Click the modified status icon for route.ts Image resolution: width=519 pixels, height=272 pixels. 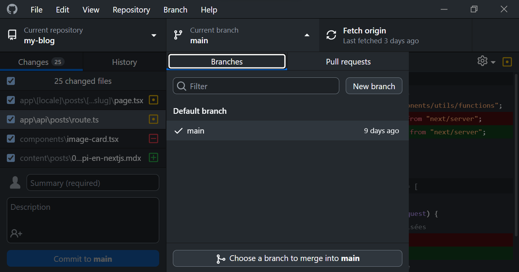coord(153,119)
